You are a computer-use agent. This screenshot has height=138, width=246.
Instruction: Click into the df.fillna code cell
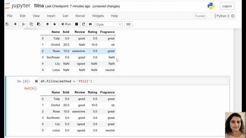point(134,81)
